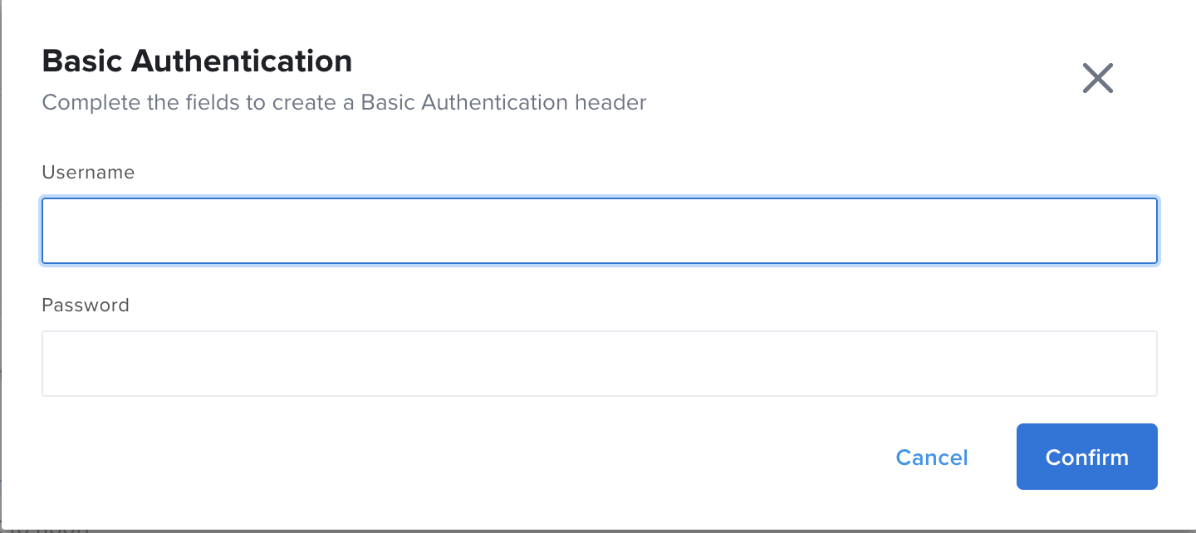Click the Password label

tap(86, 305)
